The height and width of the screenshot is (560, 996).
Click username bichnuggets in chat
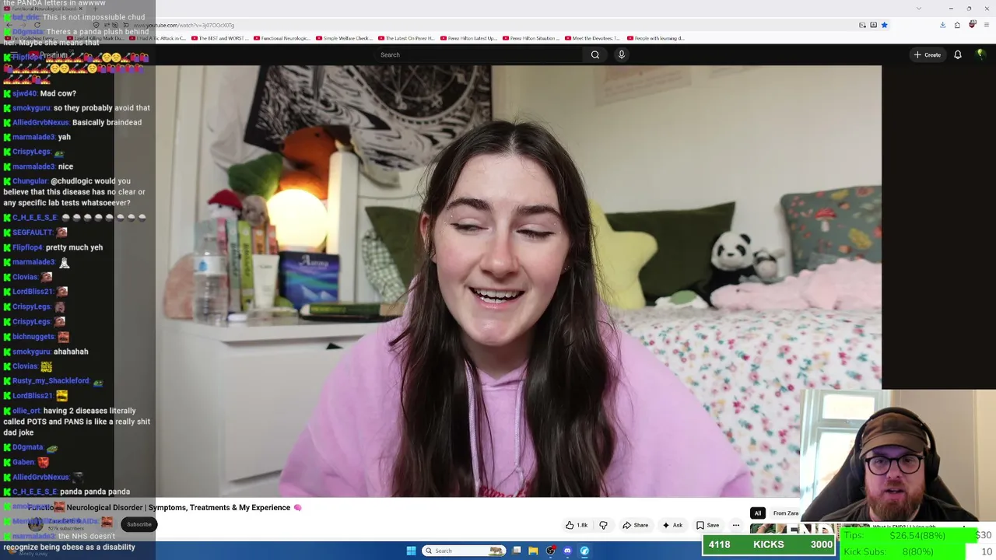click(x=33, y=337)
